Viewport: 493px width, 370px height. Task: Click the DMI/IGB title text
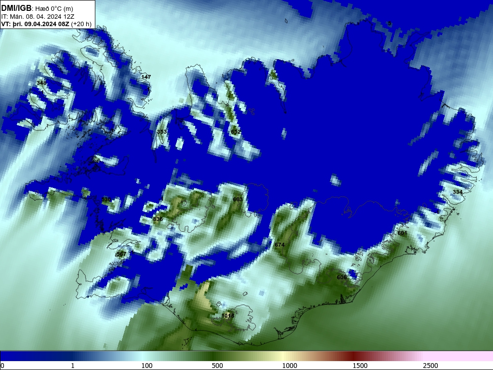16,8
